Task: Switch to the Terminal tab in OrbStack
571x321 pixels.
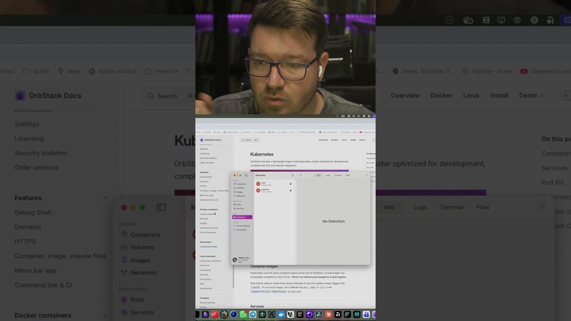Action: click(338, 175)
